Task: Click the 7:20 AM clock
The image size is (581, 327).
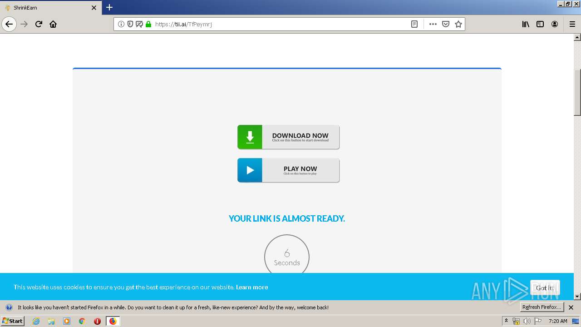Action: click(x=558, y=321)
